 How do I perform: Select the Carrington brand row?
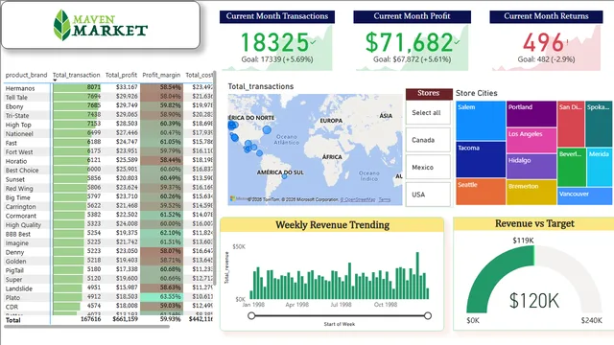108,207
